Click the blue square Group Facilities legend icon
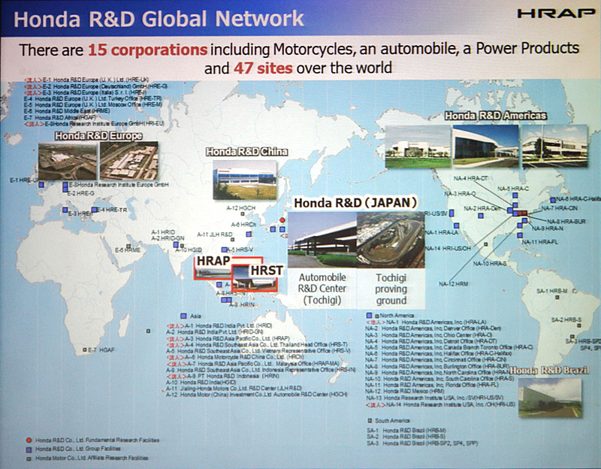The image size is (601, 469). point(29,449)
